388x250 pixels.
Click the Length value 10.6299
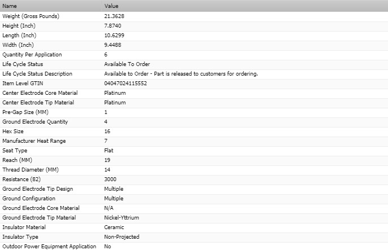114,36
